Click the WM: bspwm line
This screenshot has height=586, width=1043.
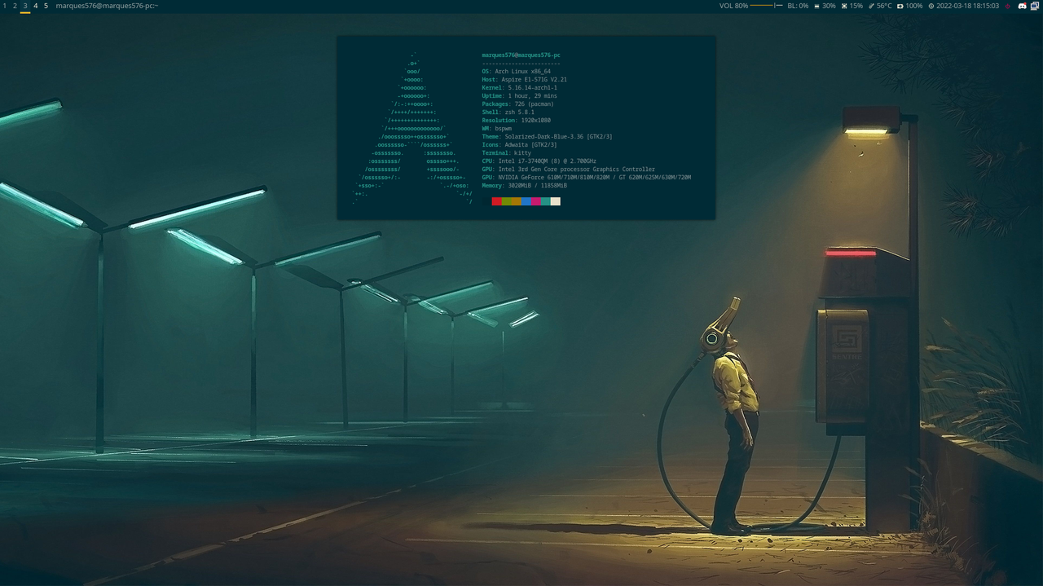click(496, 129)
